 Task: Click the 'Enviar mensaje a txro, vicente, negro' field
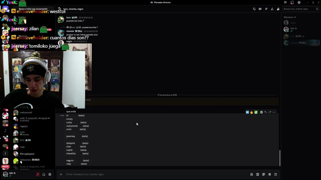(x=155, y=174)
